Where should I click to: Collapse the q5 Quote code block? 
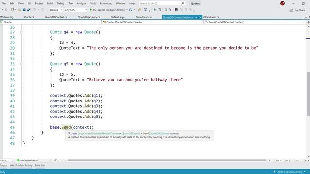[x=21, y=64]
